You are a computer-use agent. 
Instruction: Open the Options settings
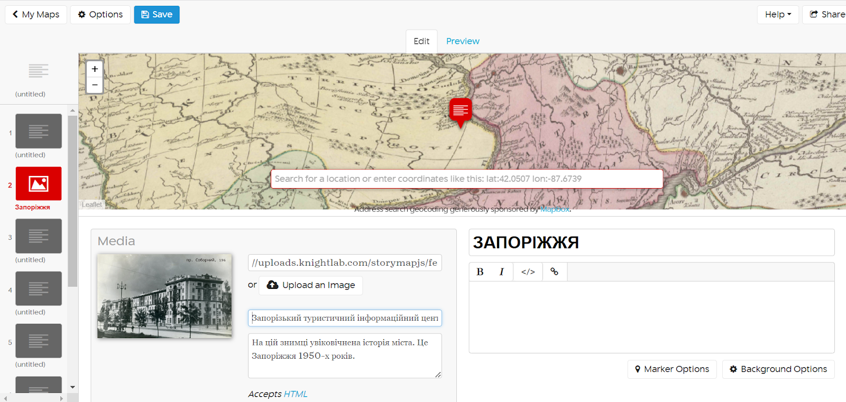[x=100, y=14]
